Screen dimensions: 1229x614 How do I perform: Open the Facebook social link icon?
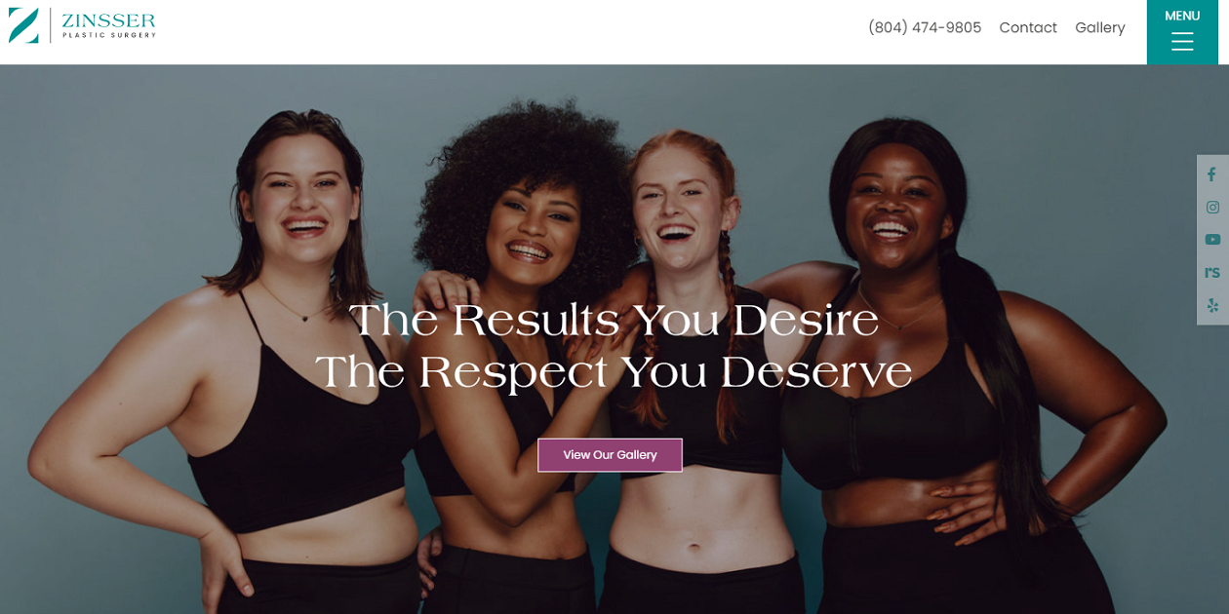(1211, 174)
